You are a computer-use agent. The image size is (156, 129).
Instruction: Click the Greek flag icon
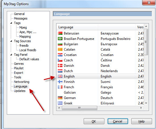[x=60, y=103]
